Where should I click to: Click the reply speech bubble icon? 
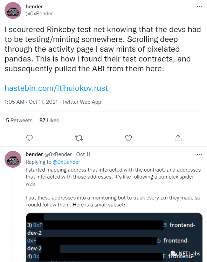tap(29, 138)
